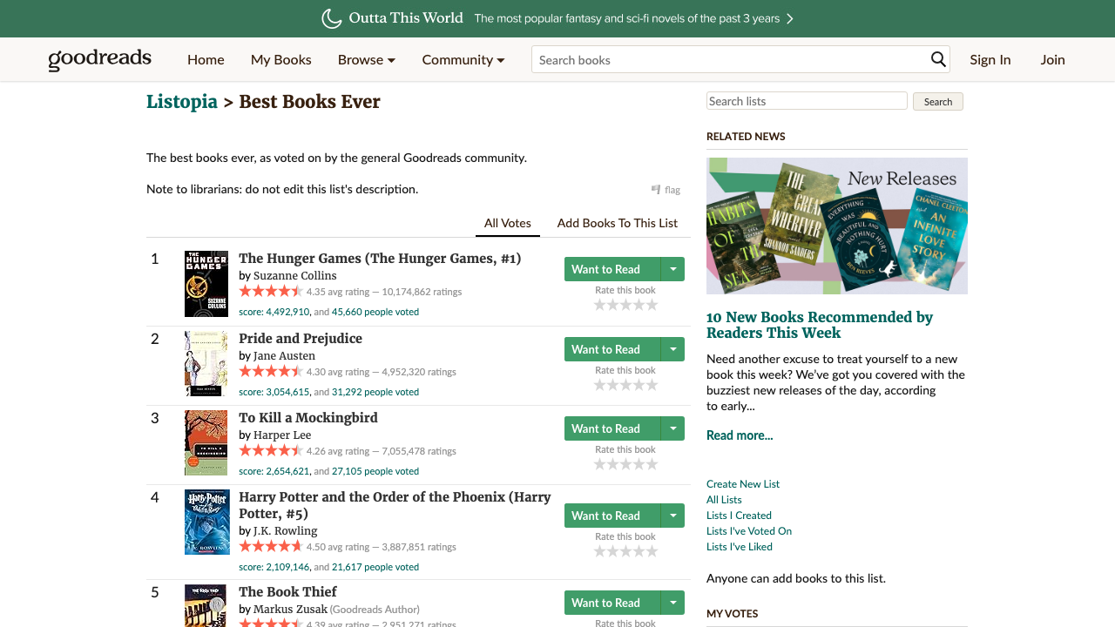Go to Home in navigation
This screenshot has width=1115, height=627.
point(206,59)
